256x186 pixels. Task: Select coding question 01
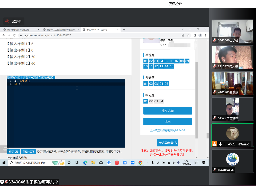pyautogui.click(x=146, y=101)
